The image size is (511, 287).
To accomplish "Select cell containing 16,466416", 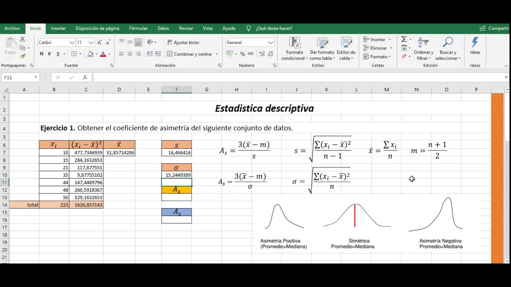I will point(176,153).
